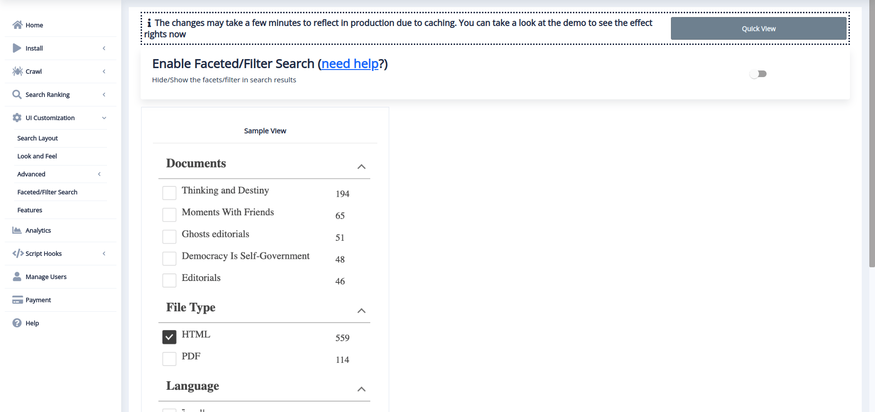Click the Home house icon
This screenshot has width=875, height=412.
click(x=18, y=25)
